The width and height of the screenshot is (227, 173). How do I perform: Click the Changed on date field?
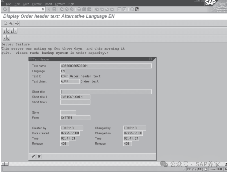pos(133,133)
